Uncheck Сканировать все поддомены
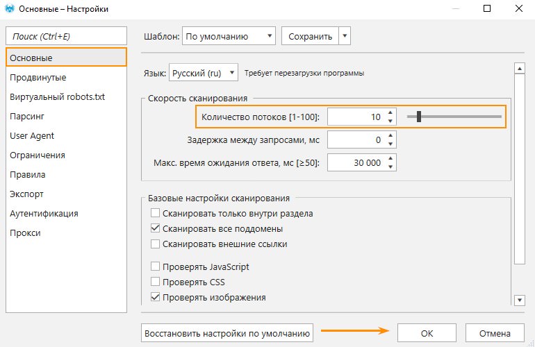 155,228
